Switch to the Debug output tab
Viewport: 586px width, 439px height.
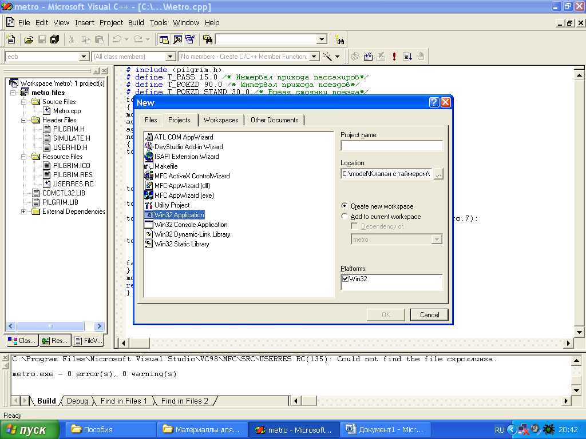(77, 401)
